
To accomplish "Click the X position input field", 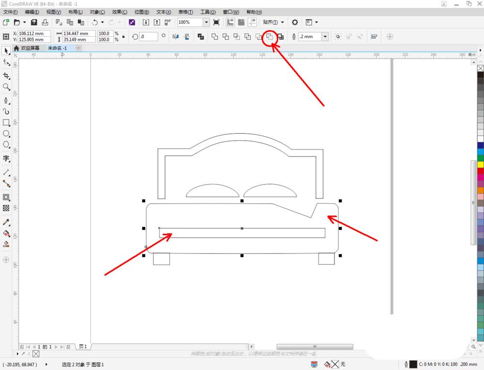I will (x=34, y=33).
